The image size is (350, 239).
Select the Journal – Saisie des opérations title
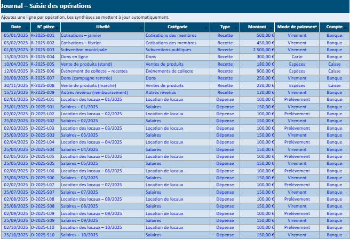pos(46,6)
